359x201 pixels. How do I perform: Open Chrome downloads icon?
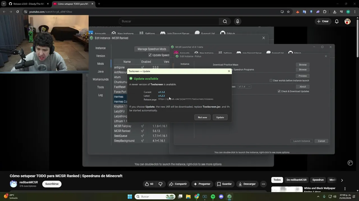pyautogui.click(x=335, y=12)
